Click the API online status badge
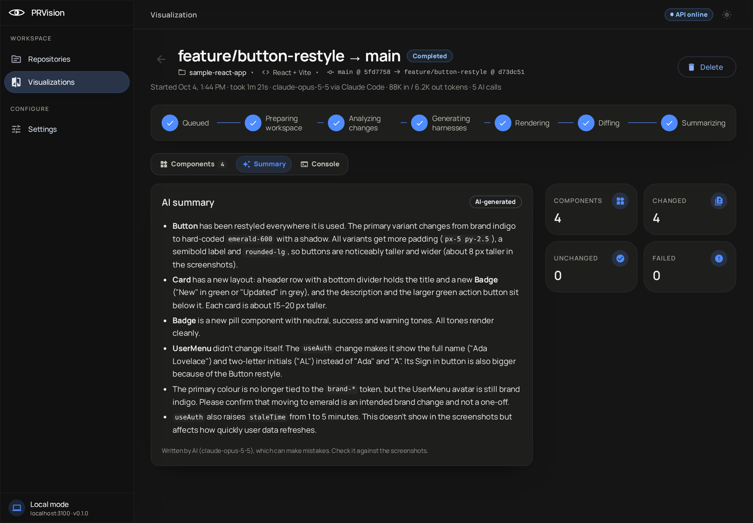This screenshot has width=753, height=523. pos(689,15)
